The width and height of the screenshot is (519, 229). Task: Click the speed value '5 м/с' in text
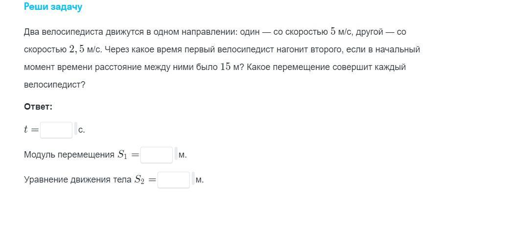[x=340, y=32]
